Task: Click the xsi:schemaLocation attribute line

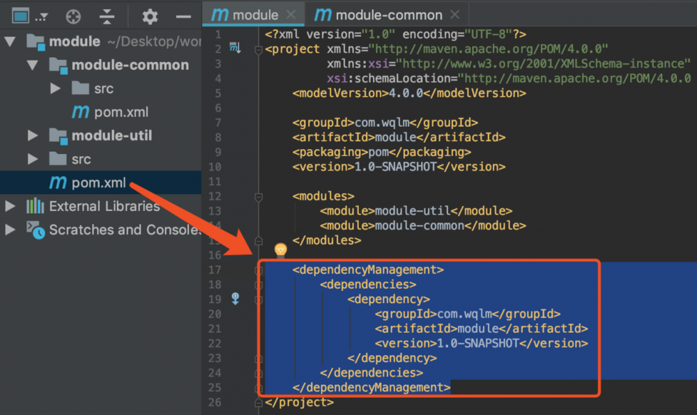Action: point(509,79)
